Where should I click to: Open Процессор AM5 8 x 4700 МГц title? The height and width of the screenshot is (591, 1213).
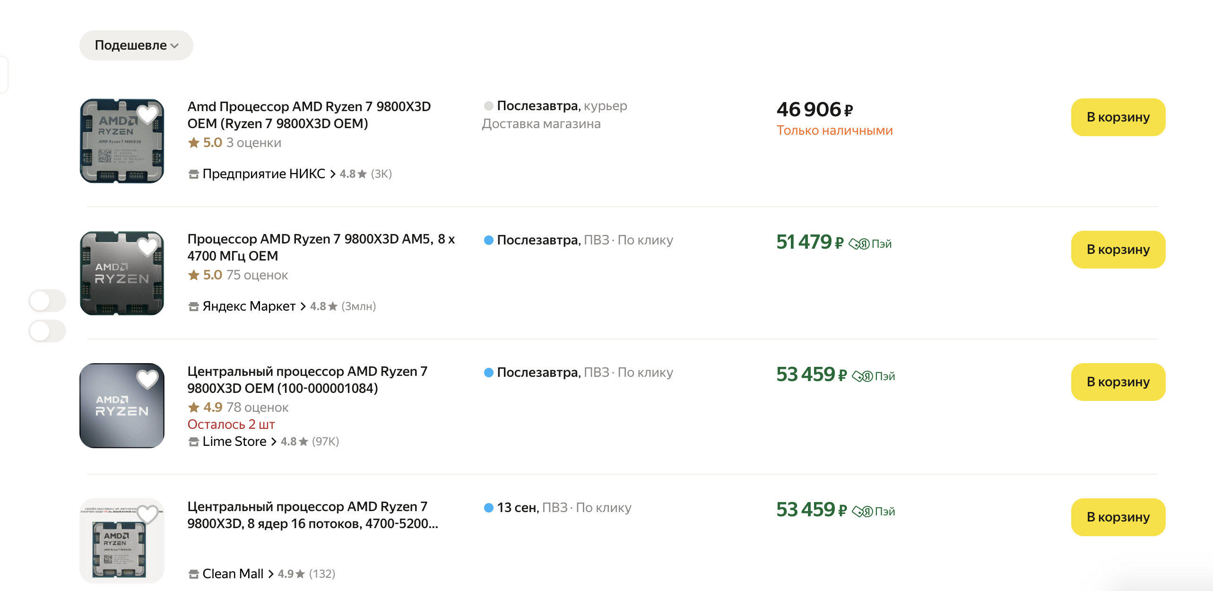pyautogui.click(x=321, y=247)
